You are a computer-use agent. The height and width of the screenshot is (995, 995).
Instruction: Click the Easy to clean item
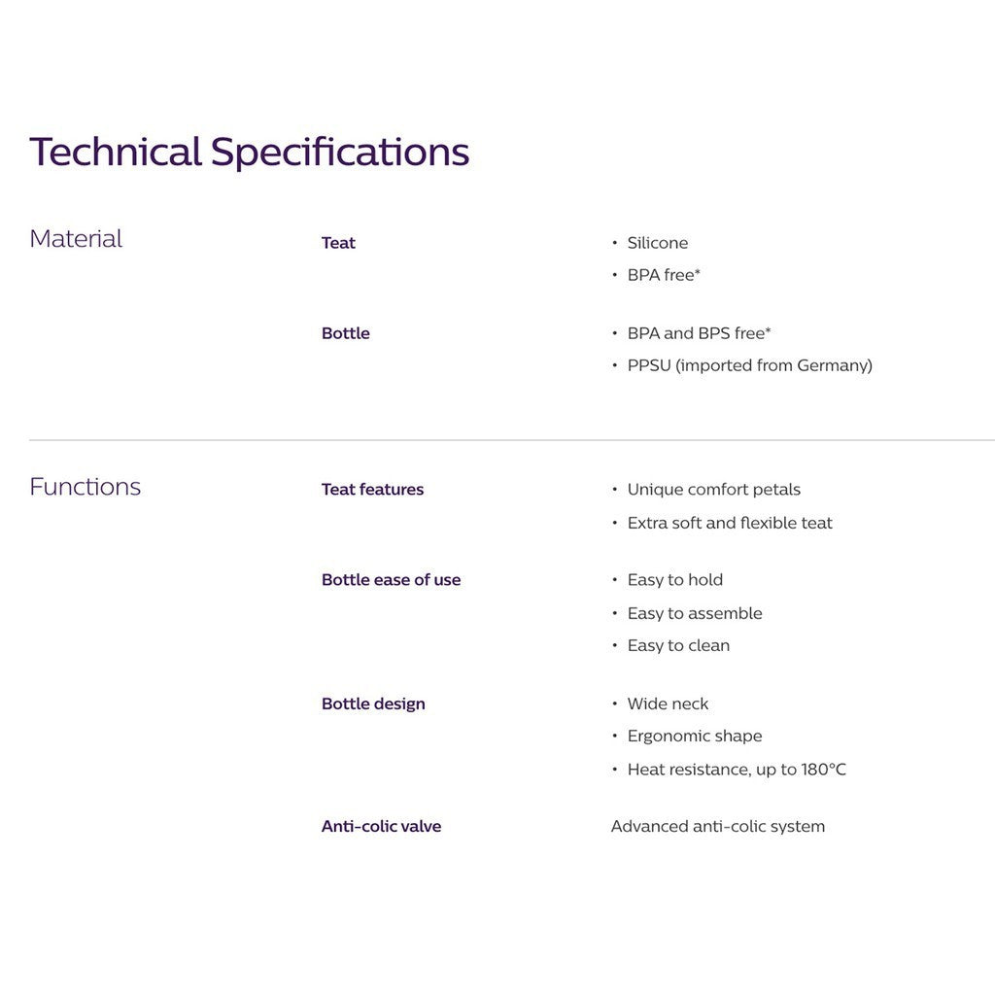click(678, 645)
